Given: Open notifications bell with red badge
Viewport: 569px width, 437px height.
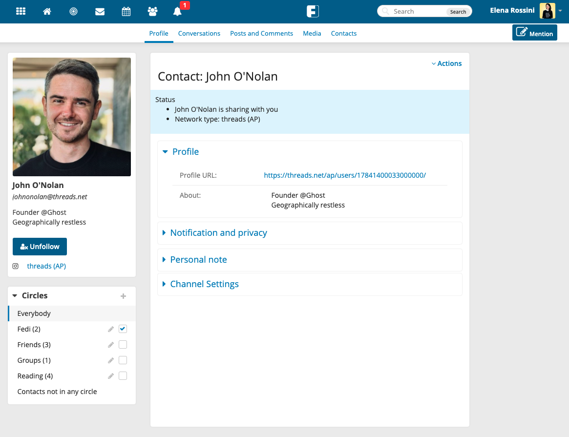Looking at the screenshot, I should 178,11.
